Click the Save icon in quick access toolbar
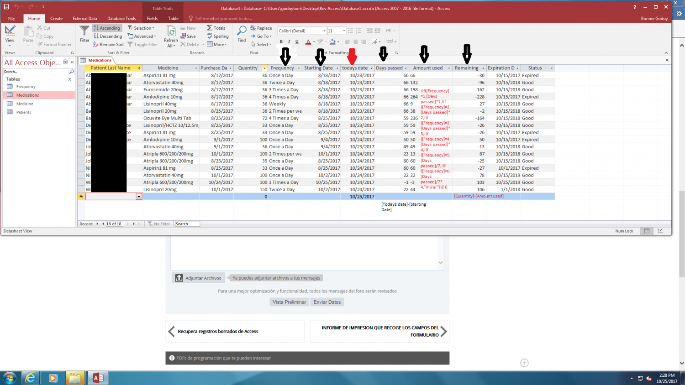This screenshot has height=385, width=685. pos(6,7)
